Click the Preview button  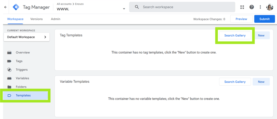tap(241, 19)
